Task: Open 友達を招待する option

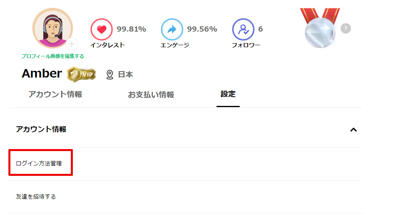Action: (x=36, y=197)
